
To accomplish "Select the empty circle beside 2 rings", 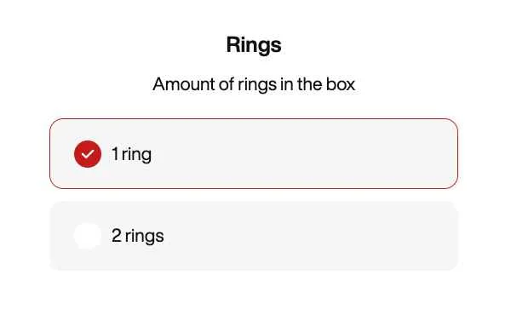I will click(x=88, y=236).
